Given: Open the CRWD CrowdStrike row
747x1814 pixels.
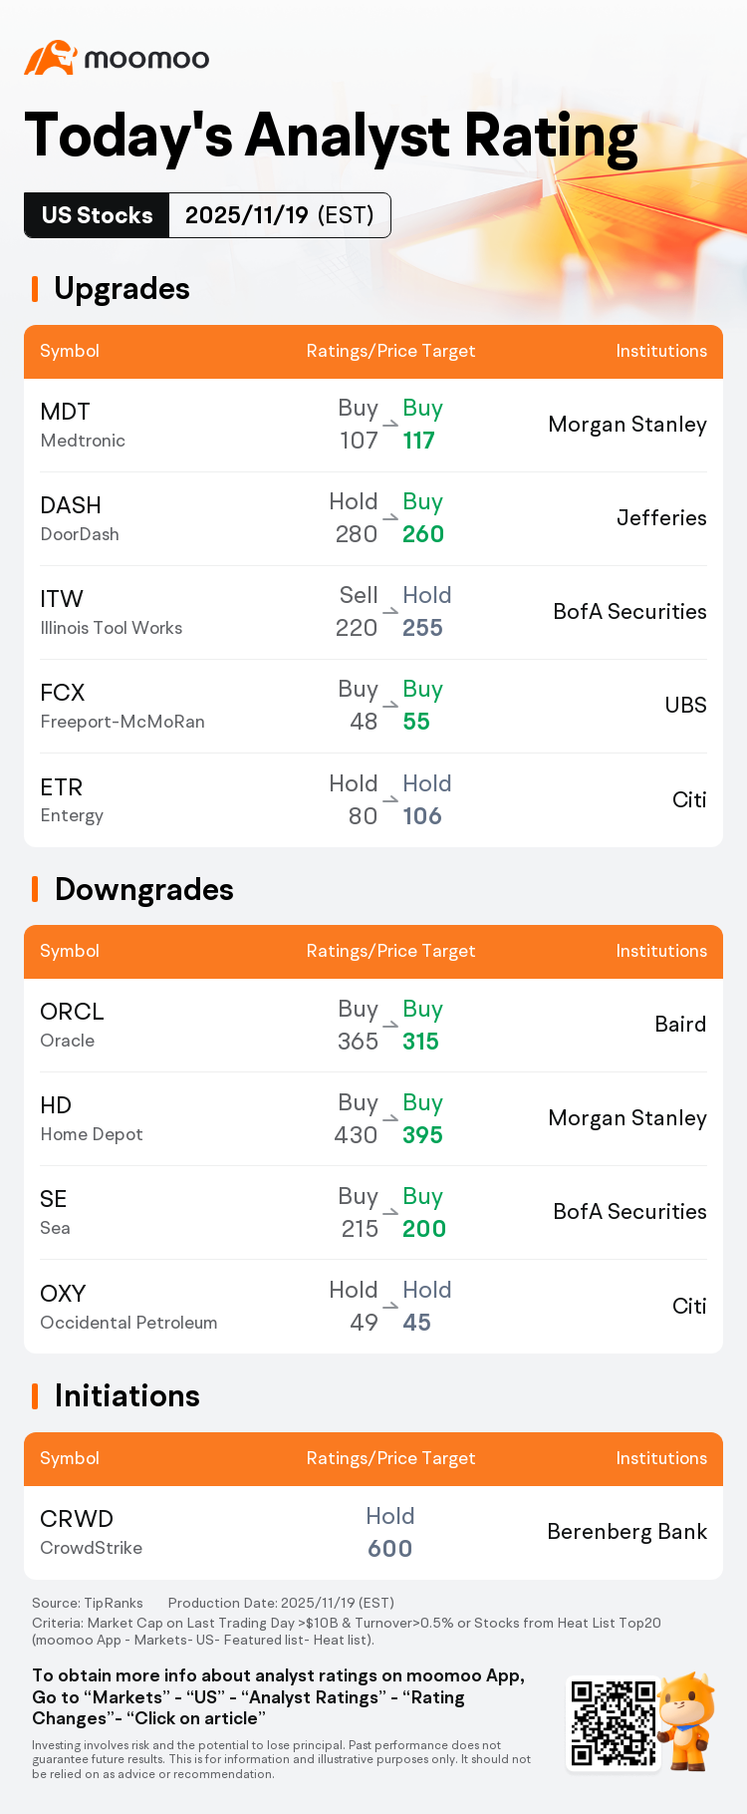Looking at the screenshot, I should [373, 1532].
